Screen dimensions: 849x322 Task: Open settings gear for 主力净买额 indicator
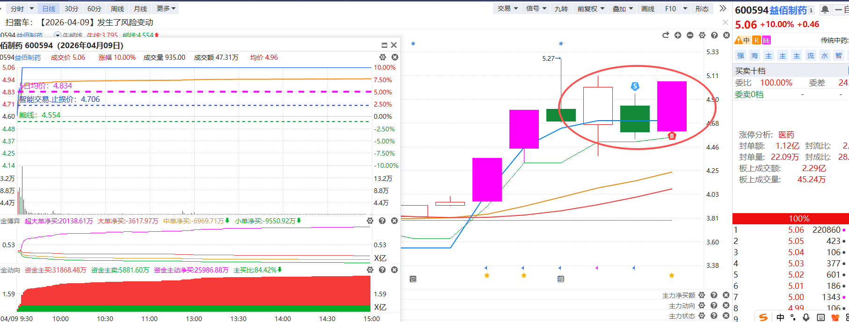(702, 295)
